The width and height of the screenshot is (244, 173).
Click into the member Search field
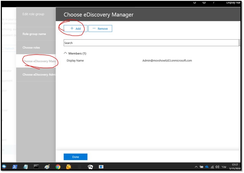coord(151,43)
